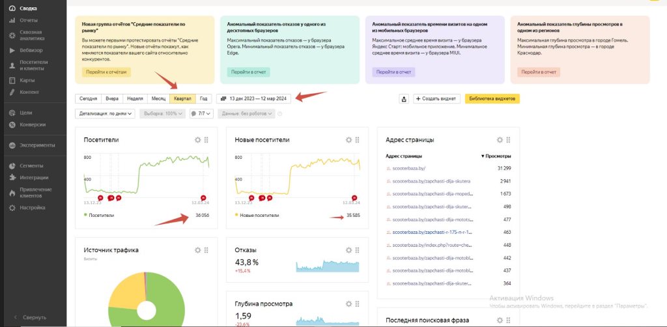Click the help icon next to Данные: без роботов
This screenshot has width=667, height=327.
(x=280, y=114)
